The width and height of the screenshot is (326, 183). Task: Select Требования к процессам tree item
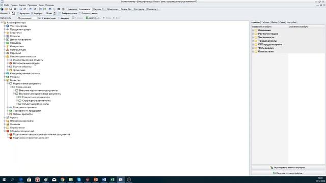(x=27, y=111)
